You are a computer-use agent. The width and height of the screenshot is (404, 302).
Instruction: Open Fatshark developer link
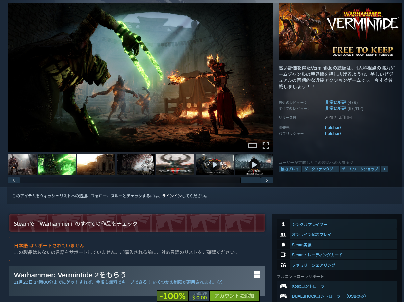coord(333,127)
